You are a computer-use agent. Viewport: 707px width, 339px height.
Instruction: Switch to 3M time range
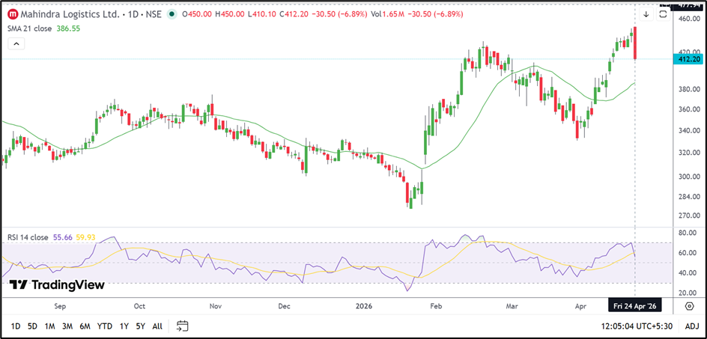coord(67,326)
